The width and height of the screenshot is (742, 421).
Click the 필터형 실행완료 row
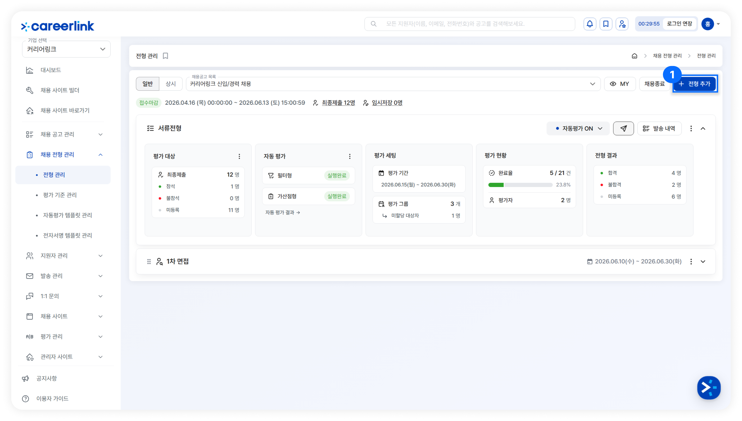(308, 176)
